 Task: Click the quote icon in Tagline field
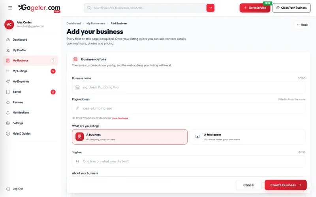coord(77,161)
